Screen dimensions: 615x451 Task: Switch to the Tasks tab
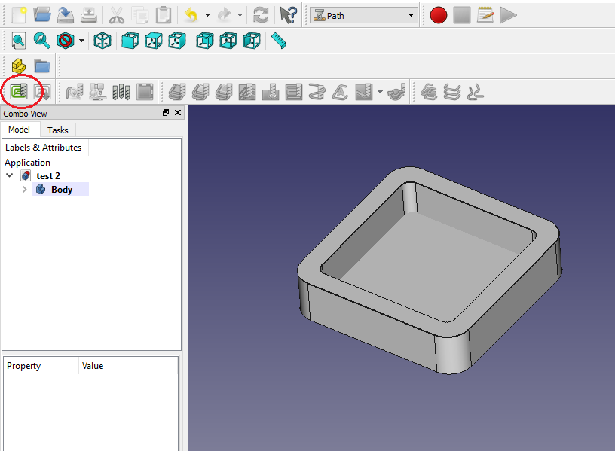[x=57, y=130]
